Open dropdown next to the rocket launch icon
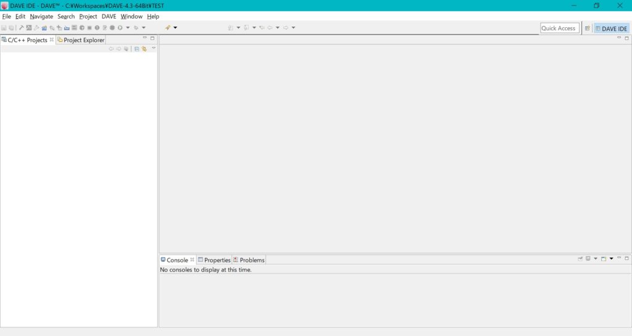Image resolution: width=632 pixels, height=336 pixels. (175, 27)
